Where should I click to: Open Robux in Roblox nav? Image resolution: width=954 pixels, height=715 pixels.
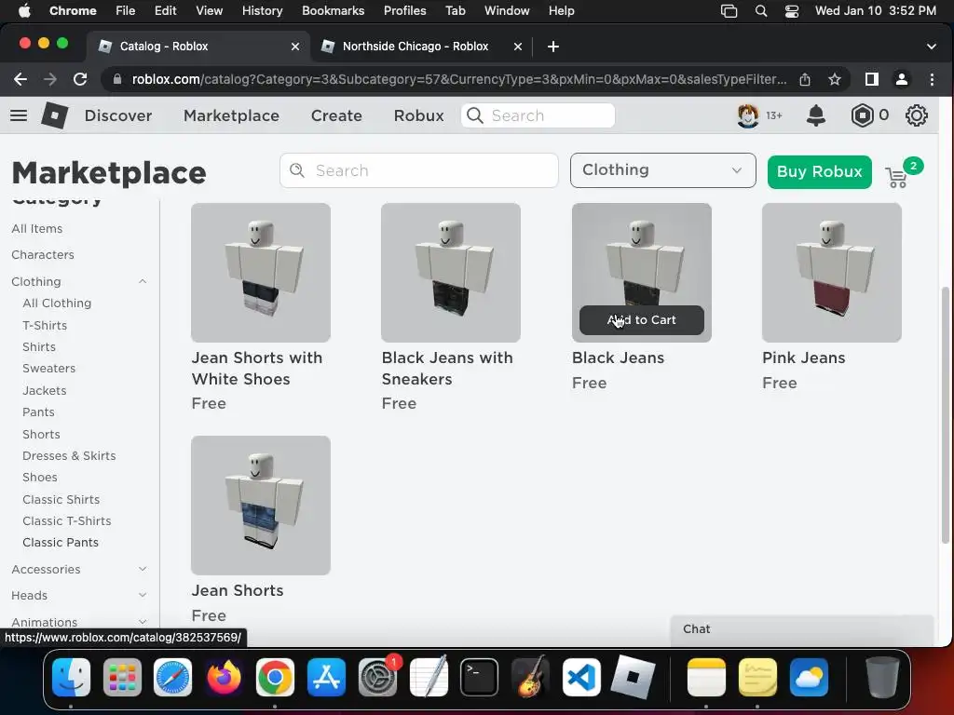[x=418, y=115]
